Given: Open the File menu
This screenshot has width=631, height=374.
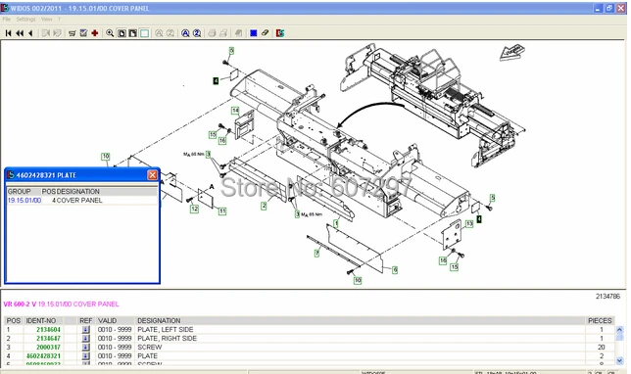Looking at the screenshot, I should pos(7,19).
